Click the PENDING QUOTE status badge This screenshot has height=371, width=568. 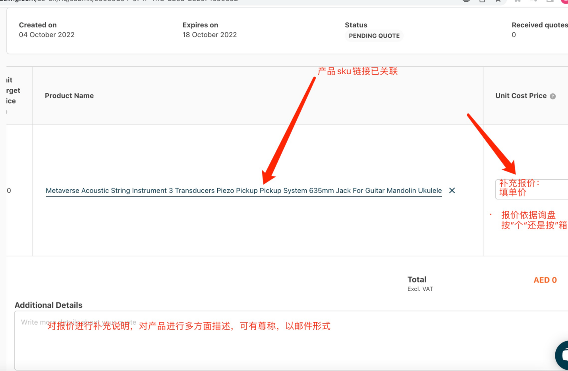pyautogui.click(x=374, y=36)
